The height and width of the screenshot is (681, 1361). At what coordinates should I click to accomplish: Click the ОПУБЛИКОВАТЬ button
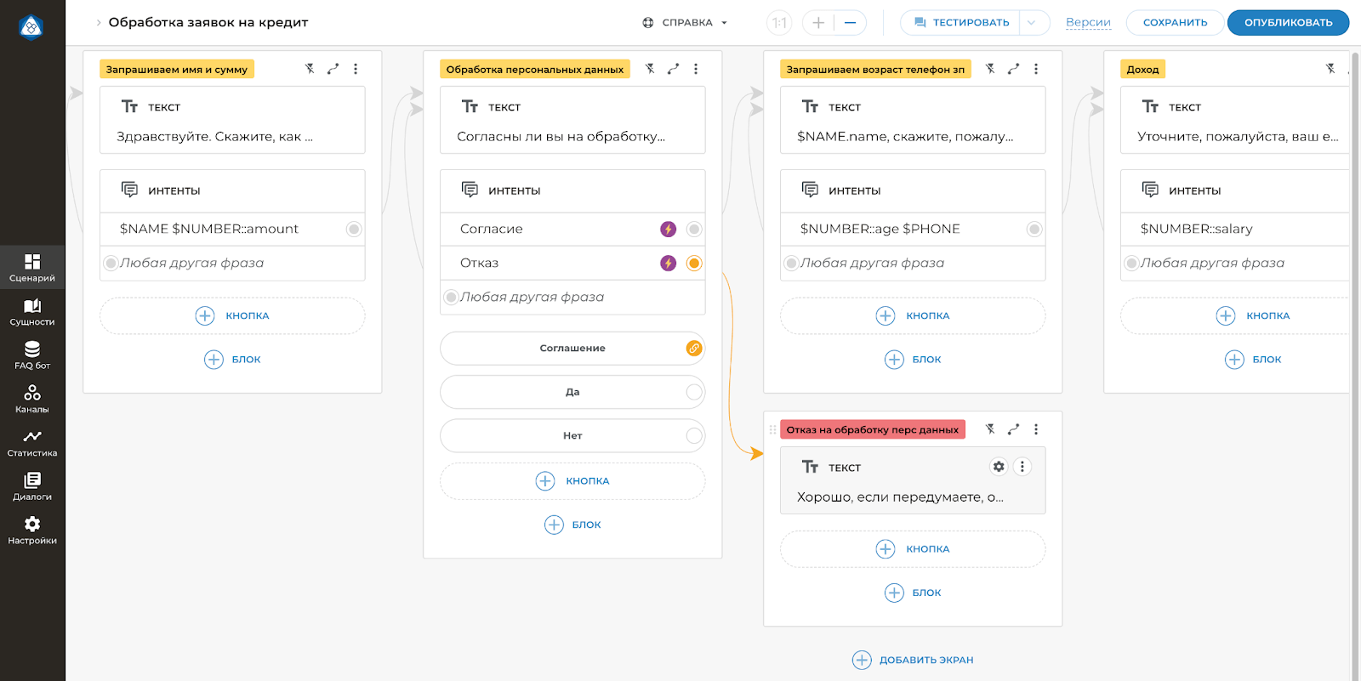tap(1288, 23)
